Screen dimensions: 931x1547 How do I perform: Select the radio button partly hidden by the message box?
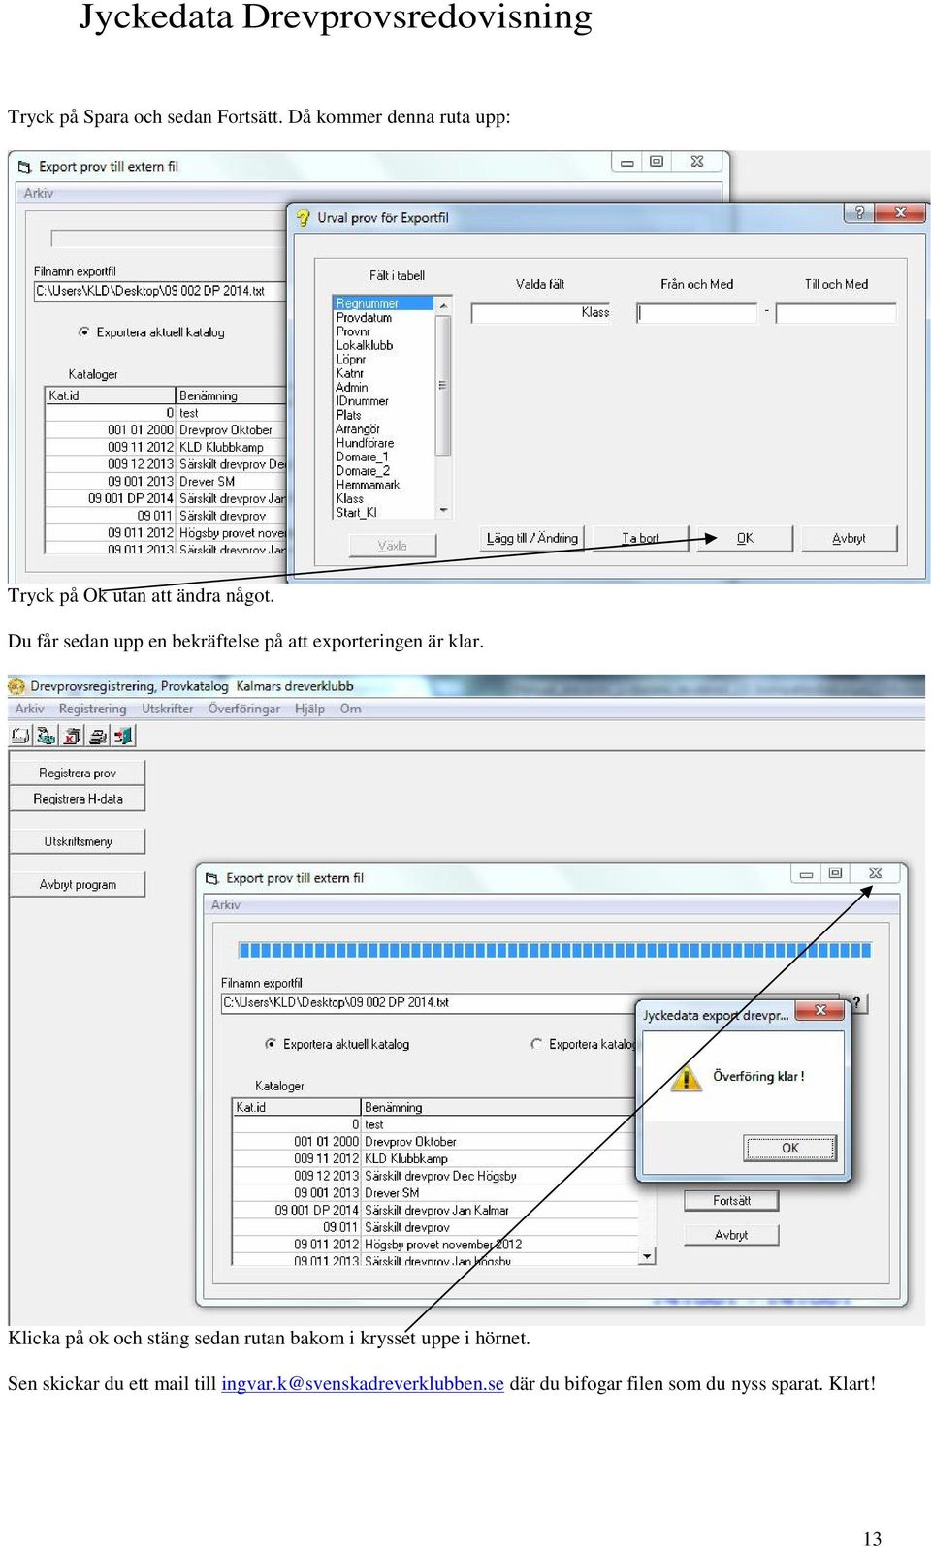[536, 1044]
